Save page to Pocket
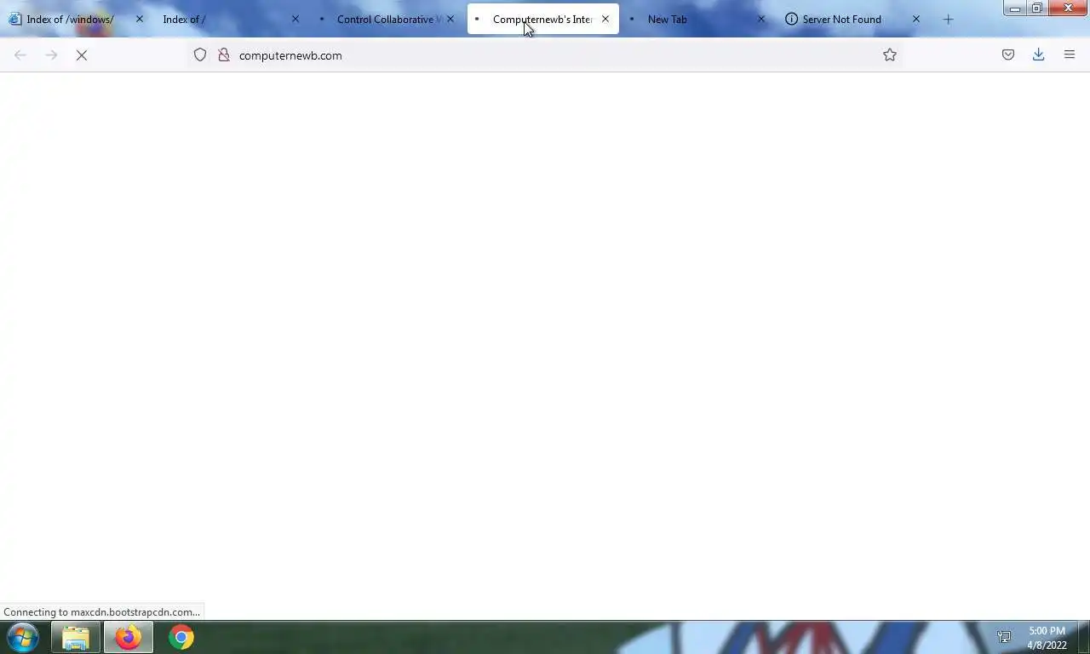This screenshot has height=654, width=1090. pyautogui.click(x=1008, y=55)
